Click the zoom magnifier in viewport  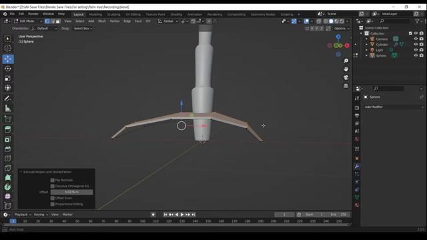pyautogui.click(x=346, y=61)
